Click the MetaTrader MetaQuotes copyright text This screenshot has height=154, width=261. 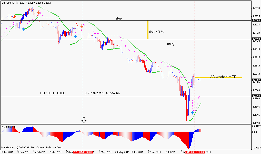click(x=32, y=148)
